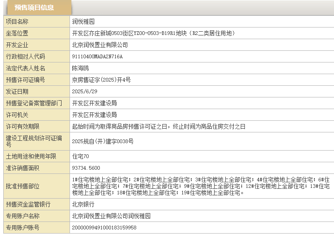Select the 坐落位置 address text
The height and width of the screenshot is (235, 334).
tap(153, 33)
